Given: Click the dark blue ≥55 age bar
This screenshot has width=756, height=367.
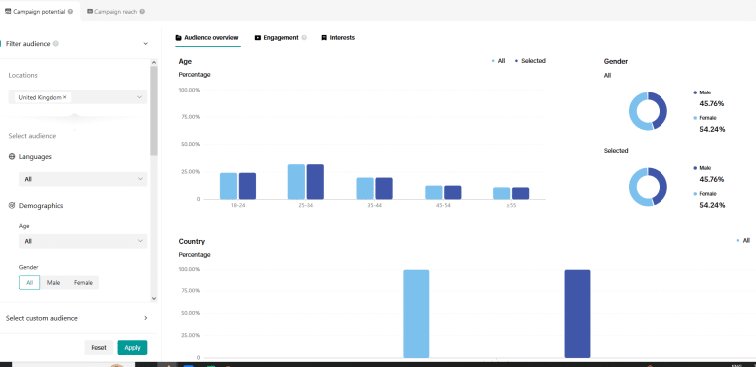Looking at the screenshot, I should coord(520,193).
